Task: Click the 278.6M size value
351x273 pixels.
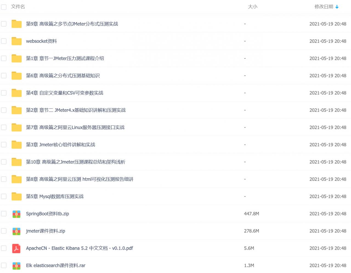Action: pos(251,231)
